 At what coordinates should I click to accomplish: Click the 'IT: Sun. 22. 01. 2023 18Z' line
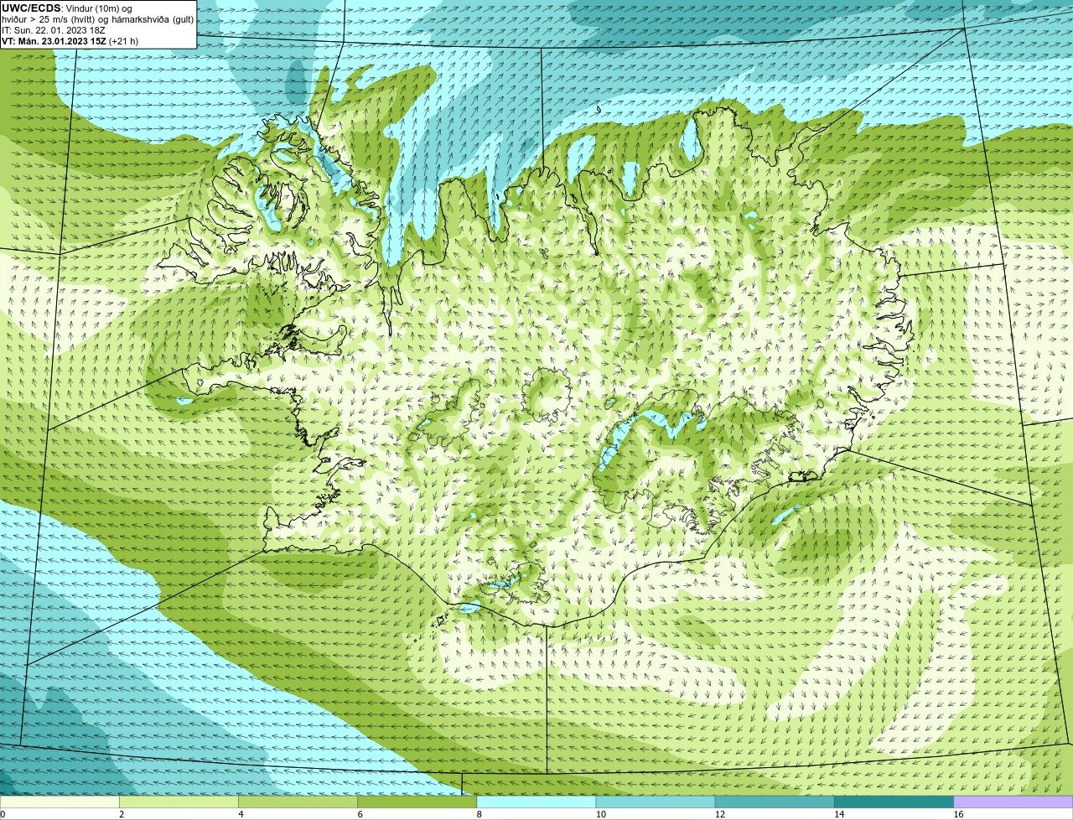tap(53, 30)
